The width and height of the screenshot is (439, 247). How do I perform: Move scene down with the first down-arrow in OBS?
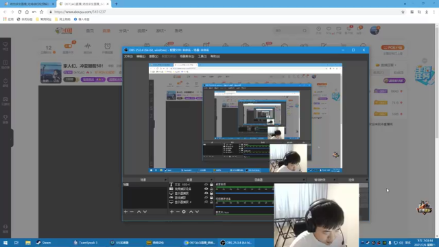coord(145,212)
